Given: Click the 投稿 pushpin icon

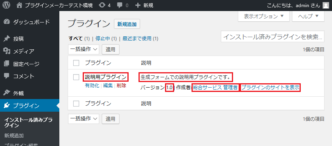Looking at the screenshot, I should (7, 39).
